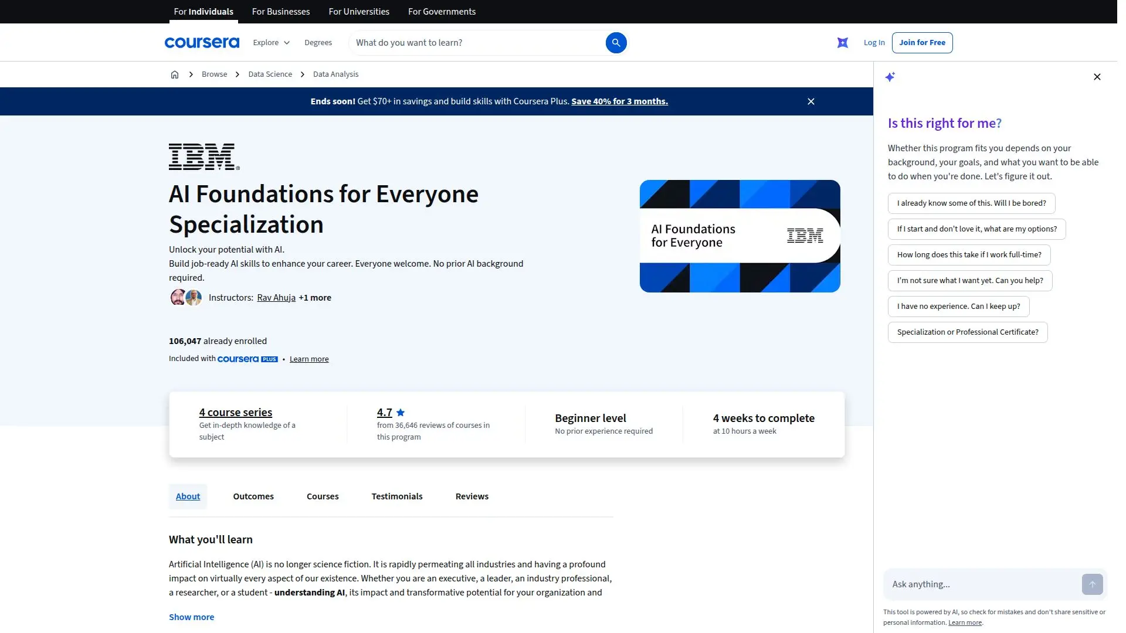
Task: Click the AI Foundations for Everyone thumbnail
Action: pos(740,236)
